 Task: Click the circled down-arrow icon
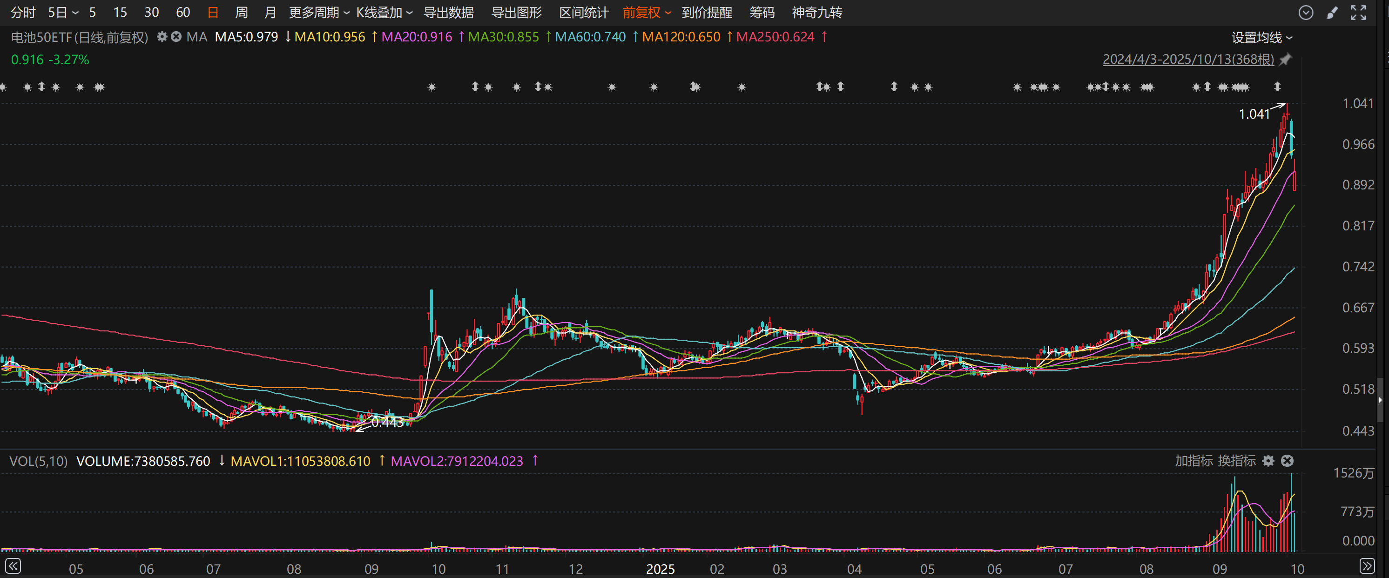[x=1305, y=13]
